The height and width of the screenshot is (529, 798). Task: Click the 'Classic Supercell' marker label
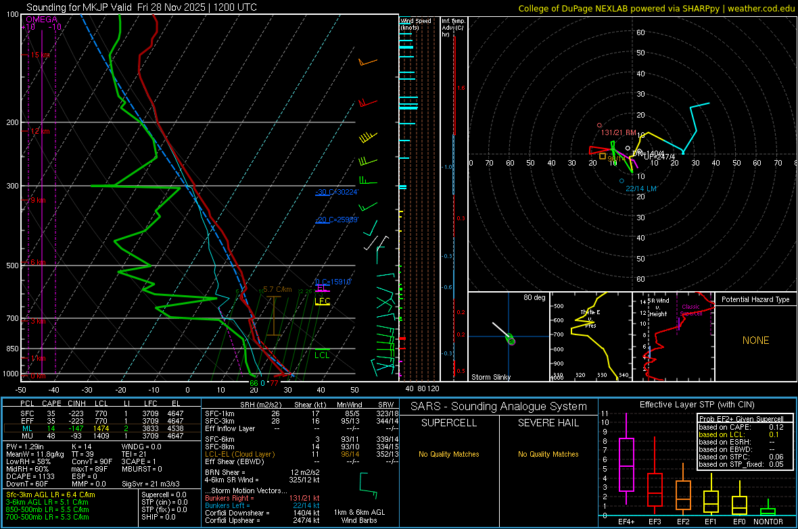tap(691, 310)
